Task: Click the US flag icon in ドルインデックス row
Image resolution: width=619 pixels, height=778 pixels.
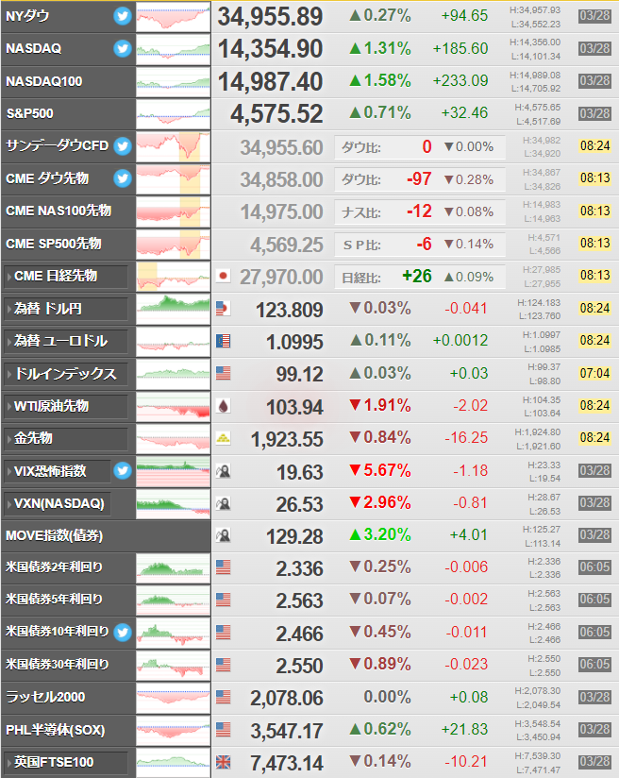Action: pos(224,373)
